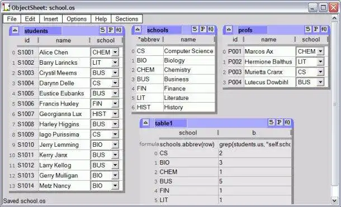Click the ObjectSheet title bar app icon

(x=6, y=7)
